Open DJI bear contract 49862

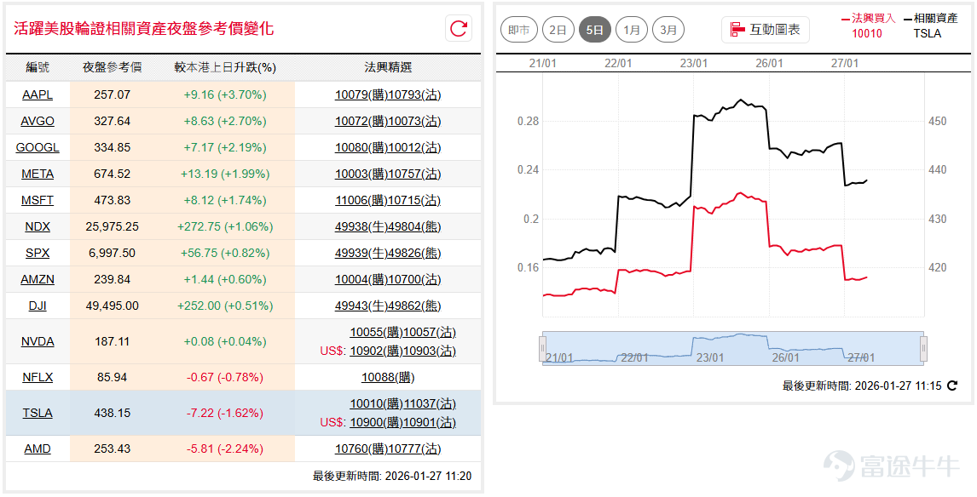414,306
